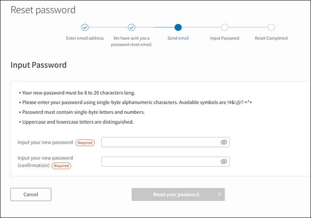Click the empty Reset Completed step circle
This screenshot has height=218, width=311.
click(x=271, y=27)
